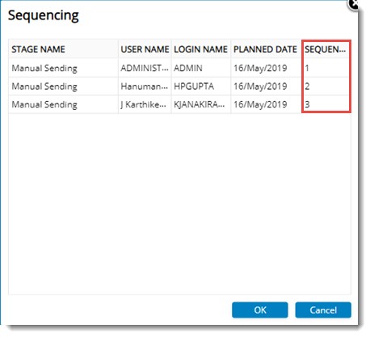Select the Hanuman... user name cell
The image size is (370, 337).
pyautogui.click(x=145, y=86)
